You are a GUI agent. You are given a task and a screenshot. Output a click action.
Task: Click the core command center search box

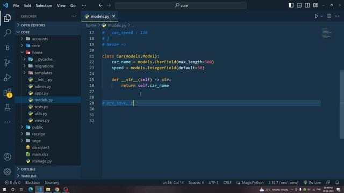pyautogui.click(x=181, y=5)
